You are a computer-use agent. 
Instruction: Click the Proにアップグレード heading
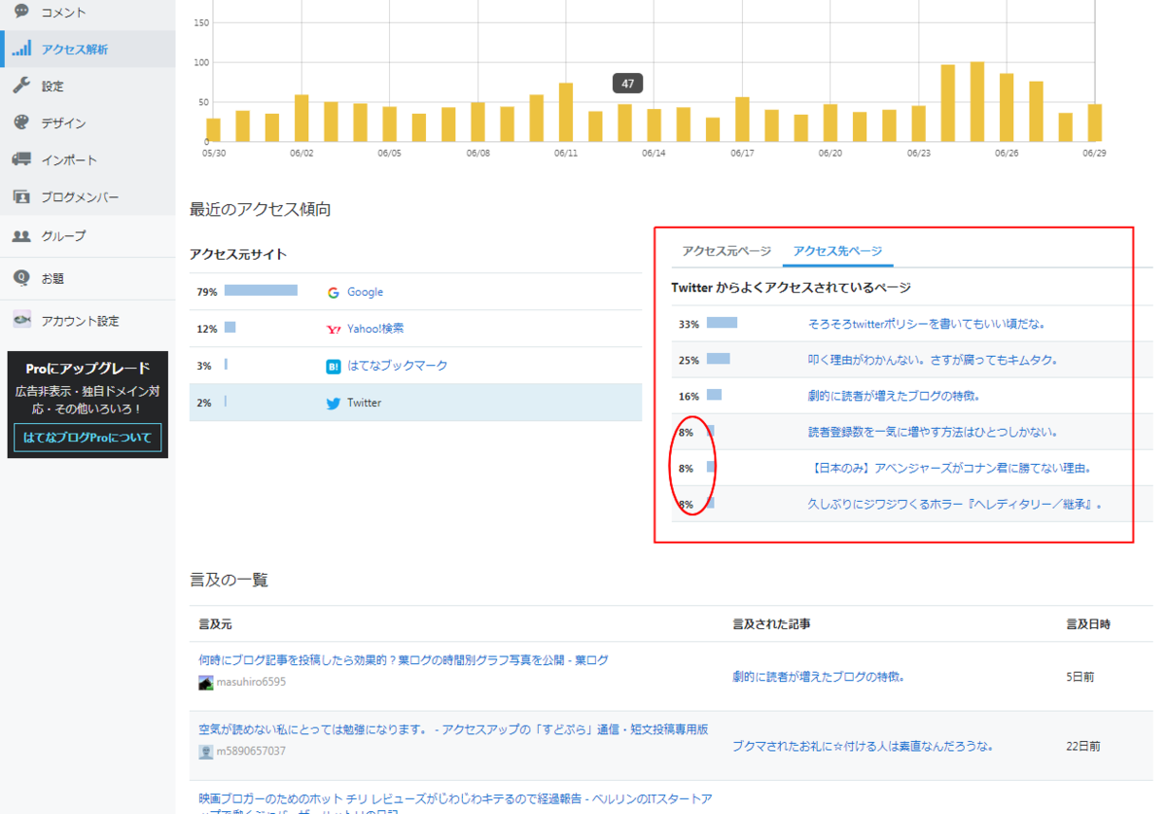(88, 368)
